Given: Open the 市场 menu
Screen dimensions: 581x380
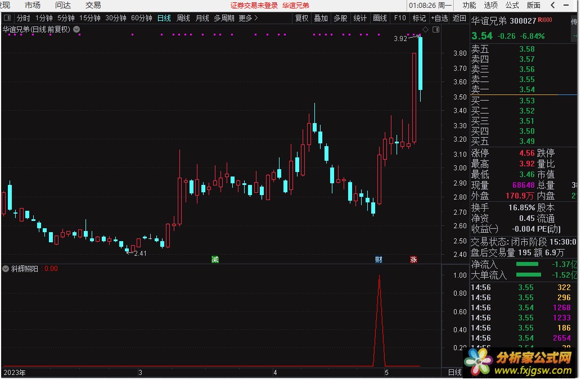Looking at the screenshot, I should tap(32, 5).
